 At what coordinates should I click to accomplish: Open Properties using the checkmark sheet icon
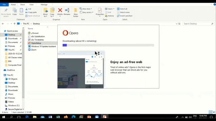[100, 10]
